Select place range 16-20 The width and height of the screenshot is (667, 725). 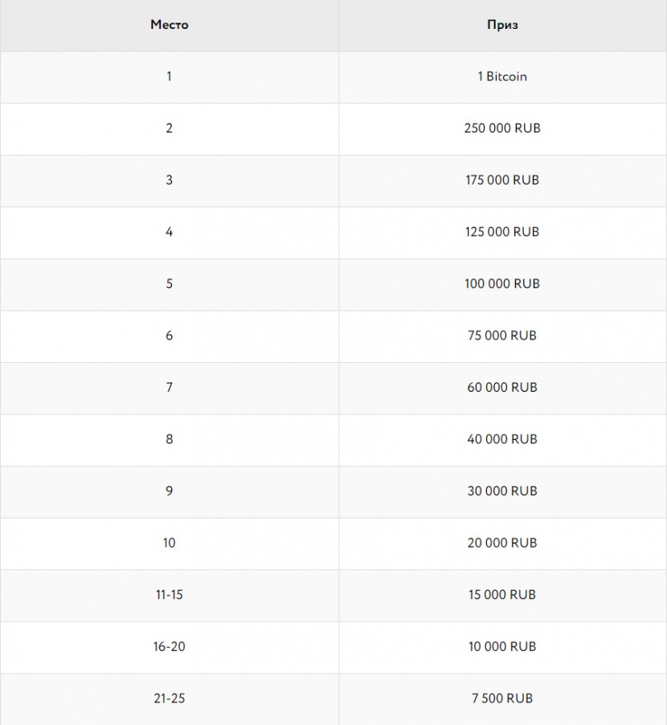pyautogui.click(x=170, y=646)
